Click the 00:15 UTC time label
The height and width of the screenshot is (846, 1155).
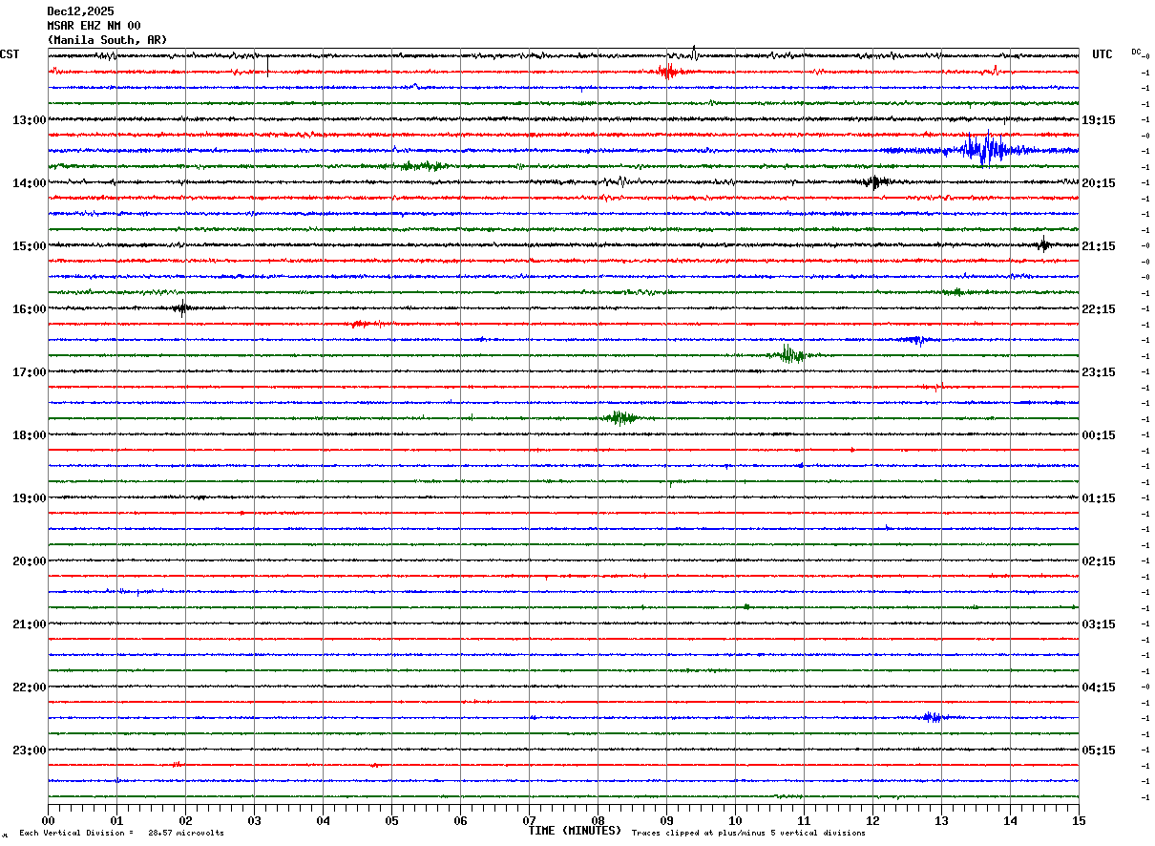1099,435
